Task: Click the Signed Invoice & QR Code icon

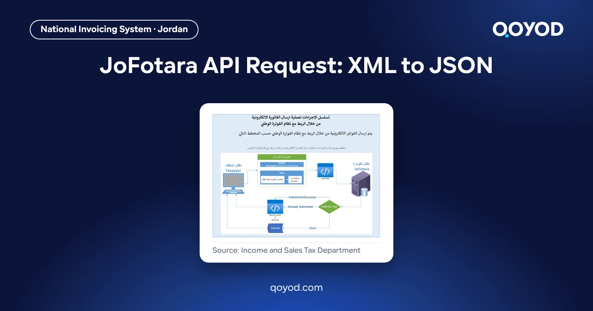Action: [x=275, y=207]
